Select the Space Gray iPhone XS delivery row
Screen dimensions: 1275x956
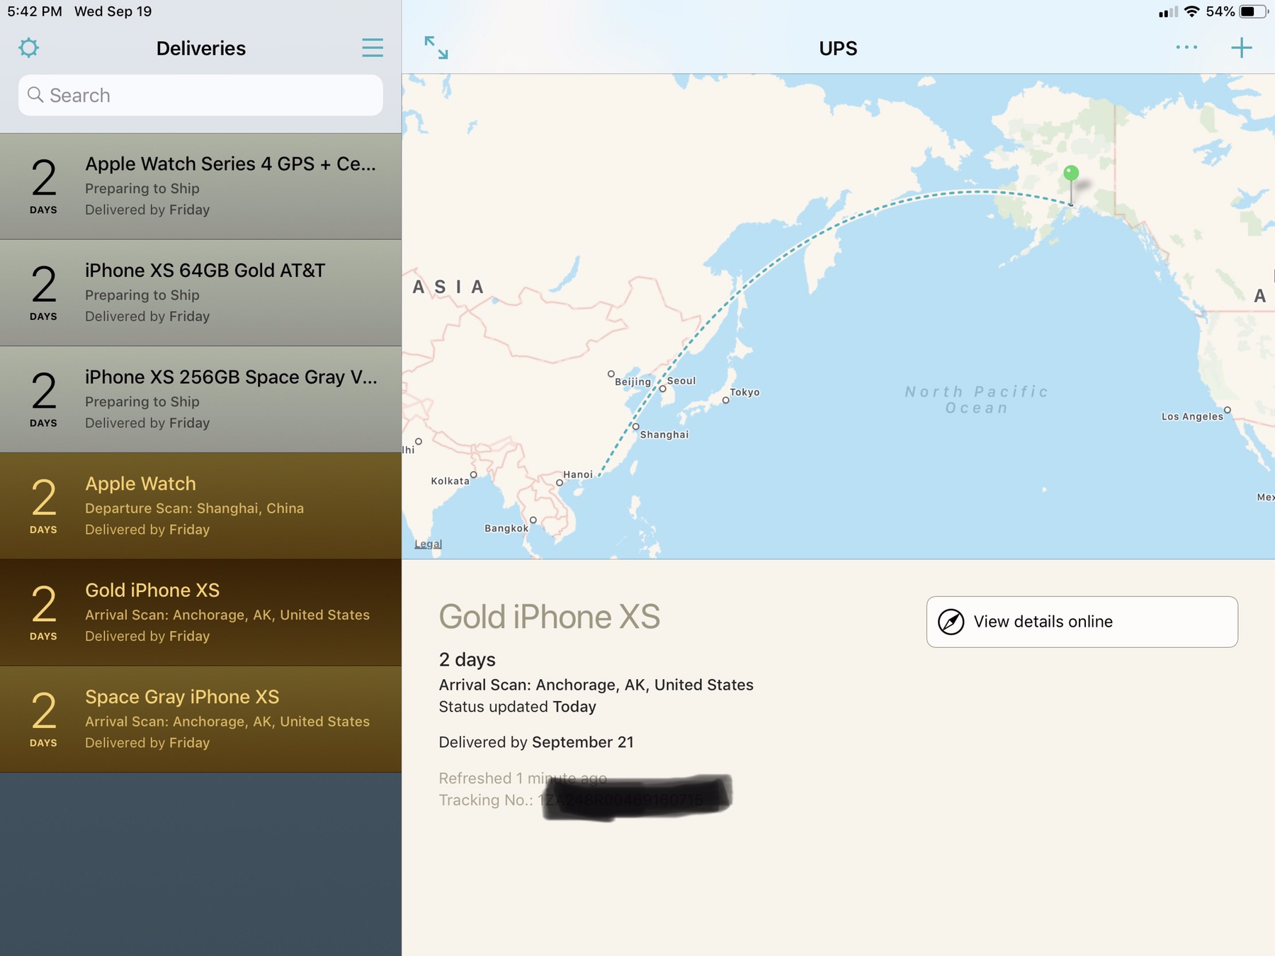200,719
